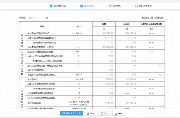Click the row 15 formula cell in 栏次
The image size is (180, 118).
click(x=79, y=103)
